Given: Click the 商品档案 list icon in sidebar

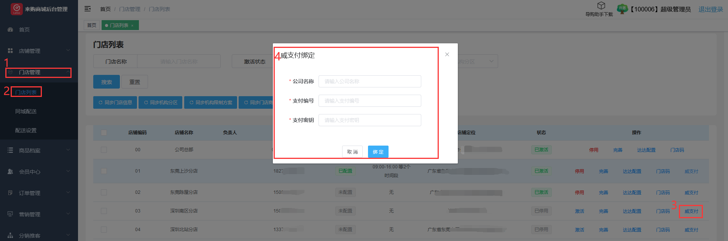Looking at the screenshot, I should click(x=10, y=150).
